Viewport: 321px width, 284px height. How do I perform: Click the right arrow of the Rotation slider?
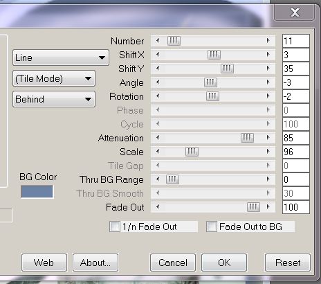268,96
